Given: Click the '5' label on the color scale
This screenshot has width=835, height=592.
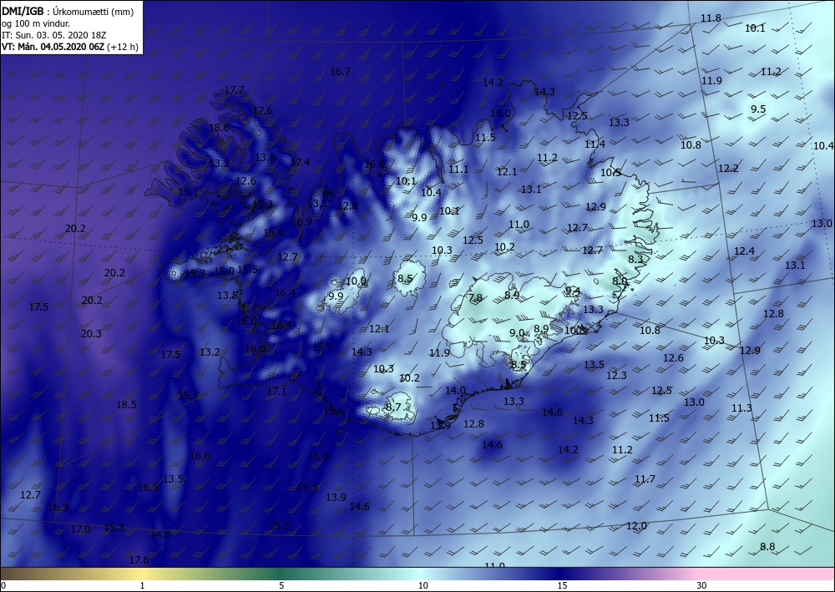Looking at the screenshot, I should (281, 585).
